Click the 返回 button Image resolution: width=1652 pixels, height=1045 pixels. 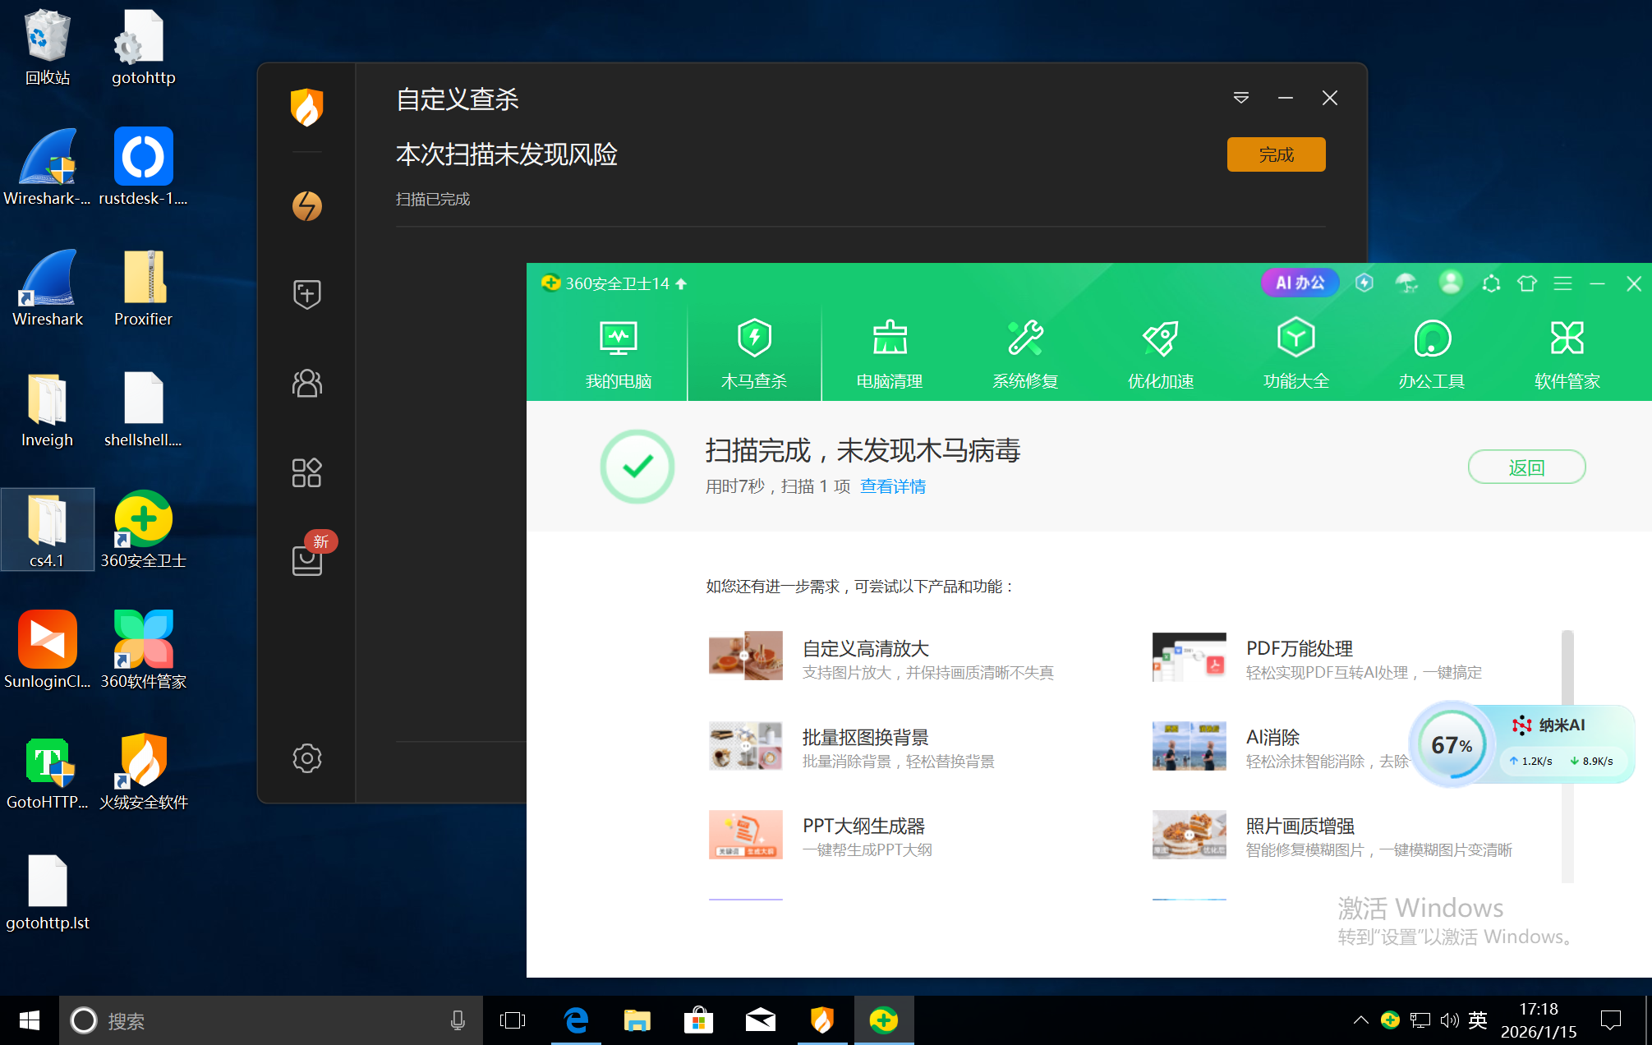(1526, 467)
